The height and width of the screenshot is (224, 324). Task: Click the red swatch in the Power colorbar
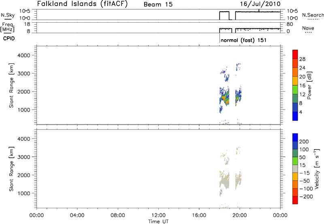(x=295, y=54)
